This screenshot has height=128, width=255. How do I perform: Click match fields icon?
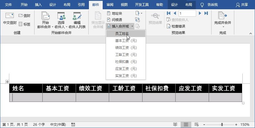[137, 20]
